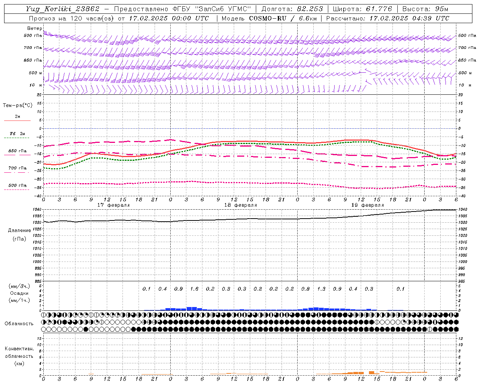478x382 pixels.
Task: Click the tallest orange convective cloud bar
Action: point(372,373)
